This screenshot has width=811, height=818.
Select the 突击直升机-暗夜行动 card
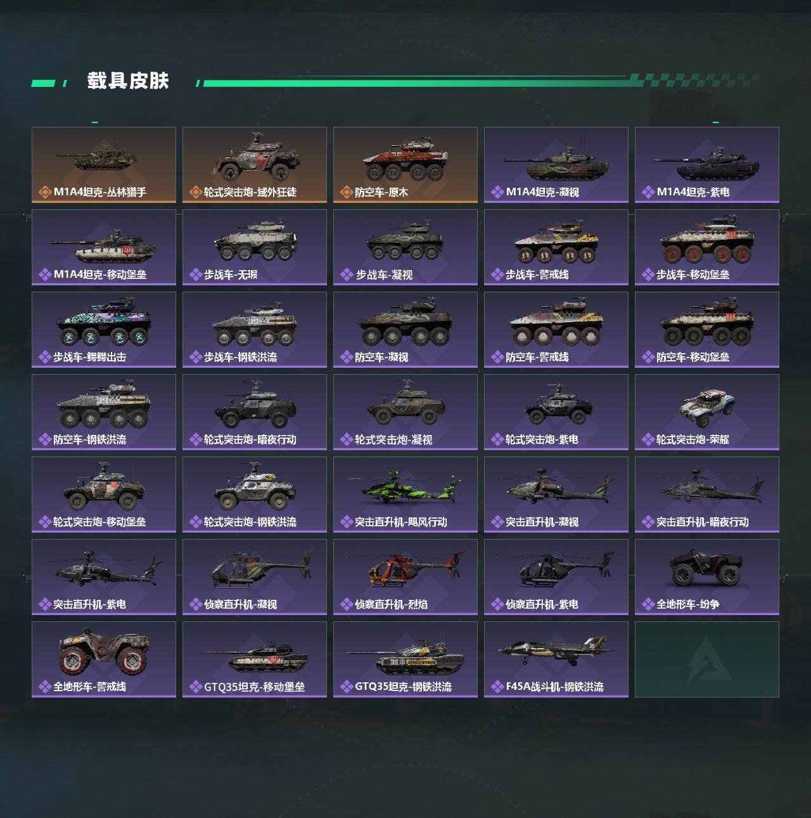[x=707, y=495]
